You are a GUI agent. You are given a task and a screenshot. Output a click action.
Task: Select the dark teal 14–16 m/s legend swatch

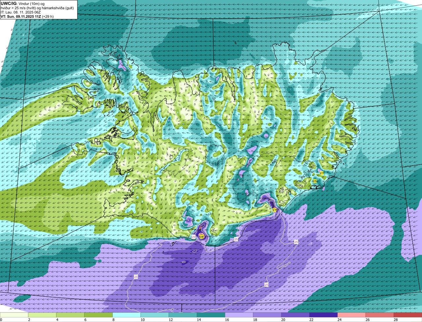pos(211,315)
